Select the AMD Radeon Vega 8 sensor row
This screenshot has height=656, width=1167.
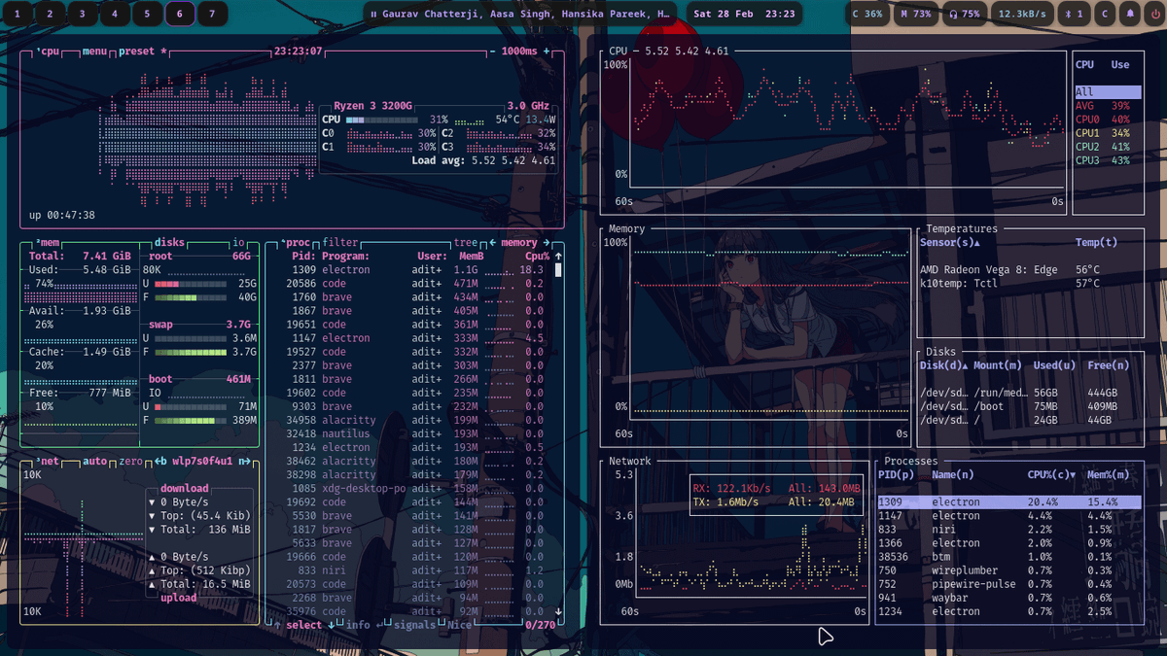point(1031,270)
